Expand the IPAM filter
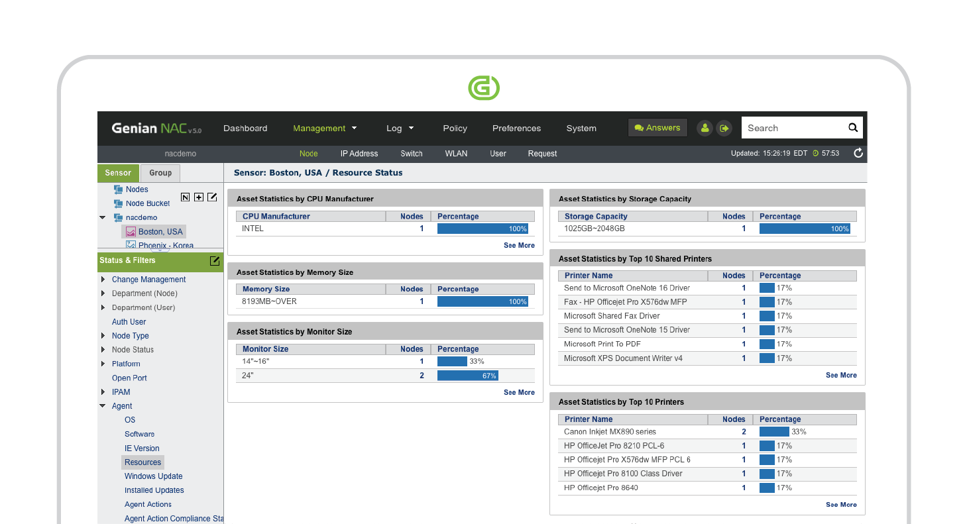This screenshot has height=524, width=965. 103,392
